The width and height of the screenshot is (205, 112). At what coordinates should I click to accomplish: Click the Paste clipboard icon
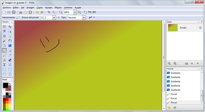click(30, 12)
